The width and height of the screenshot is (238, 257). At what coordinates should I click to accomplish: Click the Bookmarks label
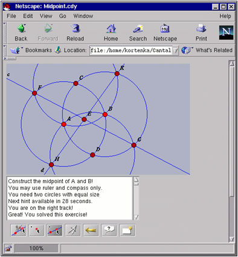[39, 50]
